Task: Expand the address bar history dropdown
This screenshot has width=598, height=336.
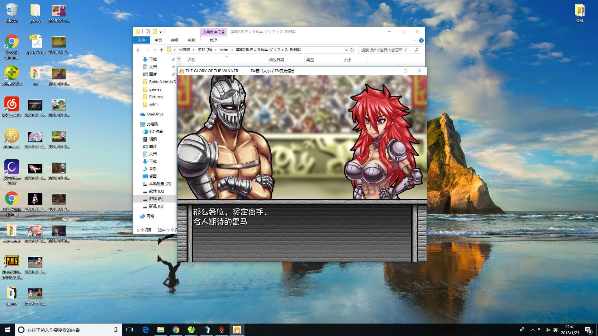Action: coord(346,50)
